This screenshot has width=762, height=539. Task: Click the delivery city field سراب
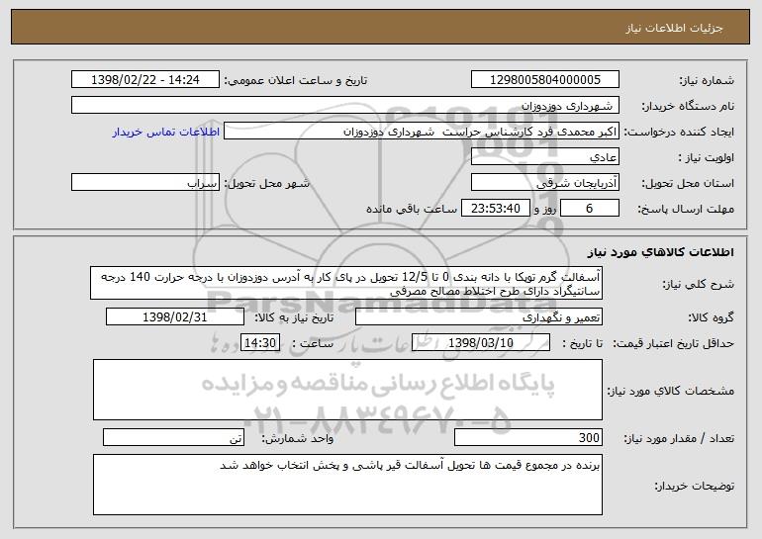145,183
